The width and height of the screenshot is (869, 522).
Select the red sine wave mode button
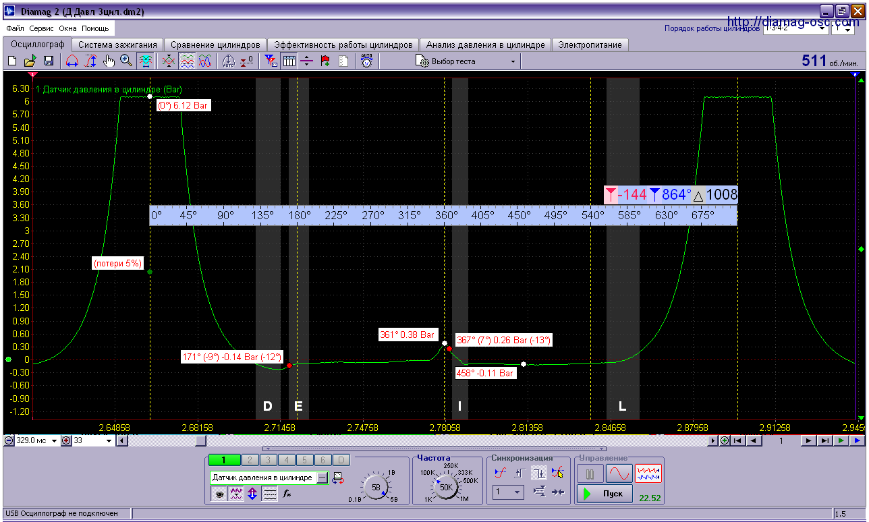point(618,474)
